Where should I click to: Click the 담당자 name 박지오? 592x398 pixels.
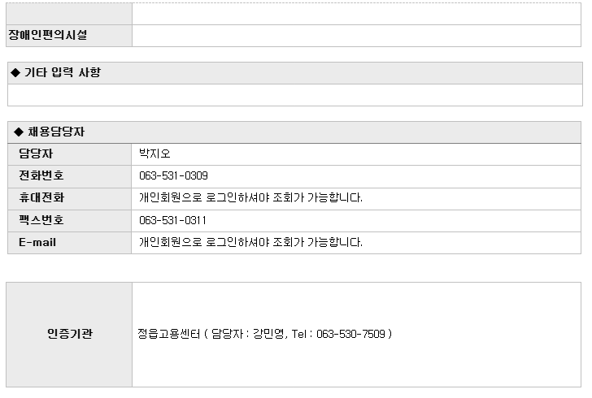coord(155,154)
